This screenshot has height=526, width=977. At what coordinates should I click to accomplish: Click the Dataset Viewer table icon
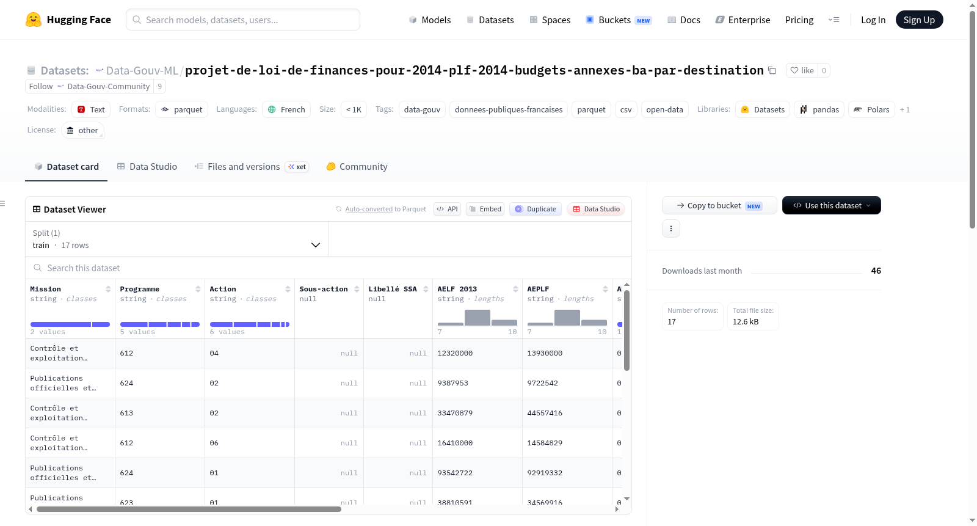click(37, 209)
